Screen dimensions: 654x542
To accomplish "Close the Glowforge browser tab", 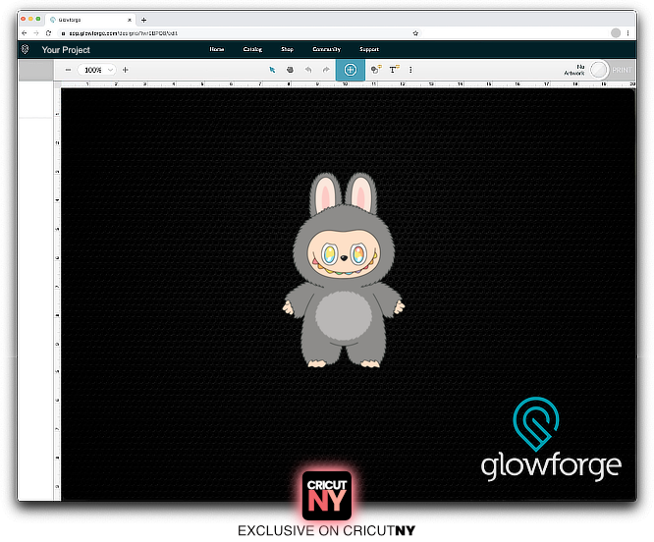I will pyautogui.click(x=130, y=20).
